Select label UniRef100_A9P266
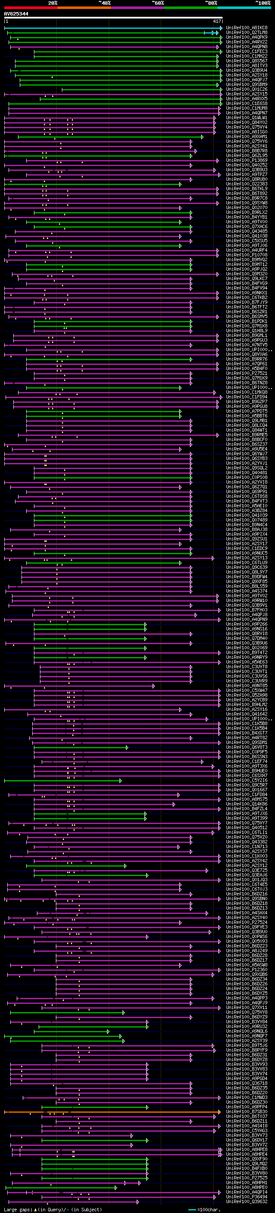Screen dimensions: 275x1213 (x=247, y=624)
